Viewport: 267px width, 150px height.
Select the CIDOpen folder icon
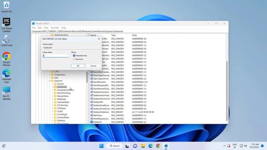pyautogui.click(x=55, y=108)
